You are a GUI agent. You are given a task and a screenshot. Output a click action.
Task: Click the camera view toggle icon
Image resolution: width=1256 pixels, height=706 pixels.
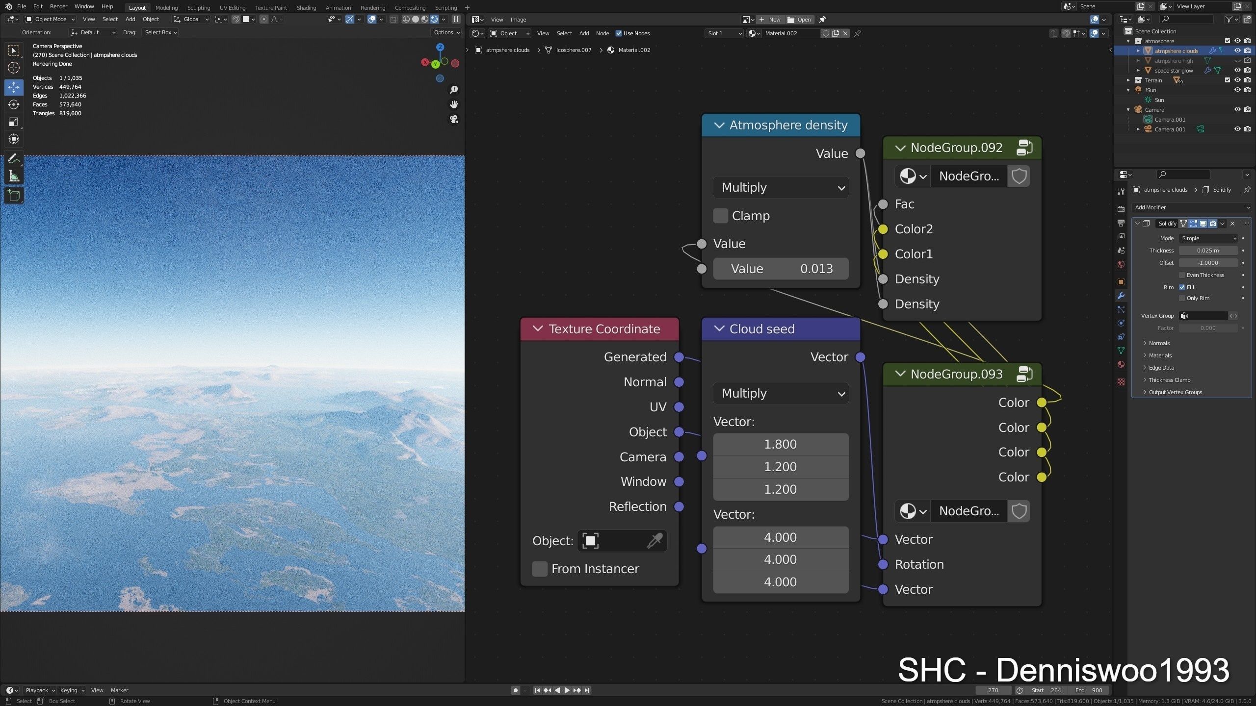[454, 119]
